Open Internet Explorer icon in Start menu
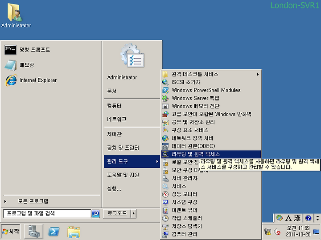Screen dimensions: 321x240 (x=11, y=80)
